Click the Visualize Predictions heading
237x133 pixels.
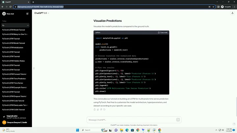click(107, 21)
